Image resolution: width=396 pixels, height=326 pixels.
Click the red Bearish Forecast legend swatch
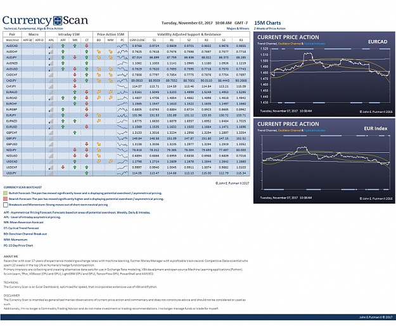[6, 199]
